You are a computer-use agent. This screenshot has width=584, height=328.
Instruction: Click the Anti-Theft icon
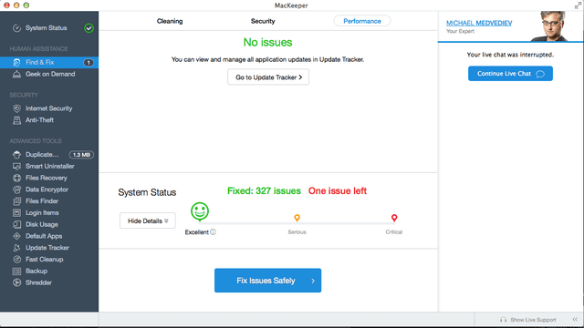coord(16,120)
